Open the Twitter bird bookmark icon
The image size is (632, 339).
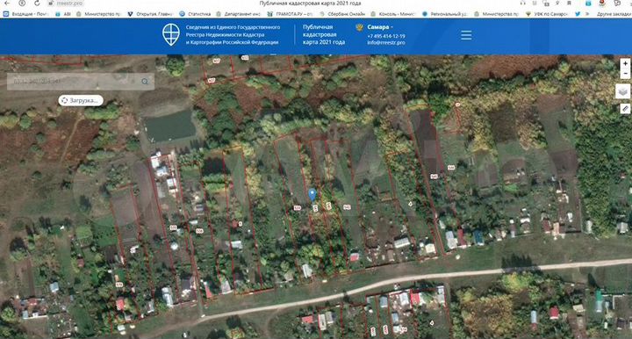(x=578, y=14)
